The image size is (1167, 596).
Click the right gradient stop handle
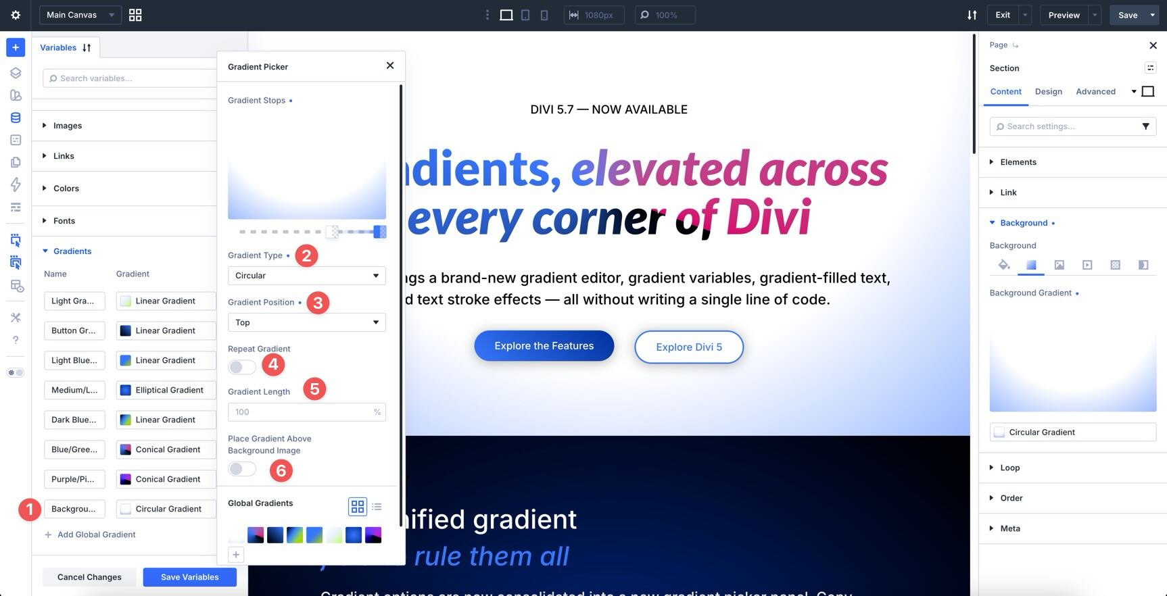380,232
